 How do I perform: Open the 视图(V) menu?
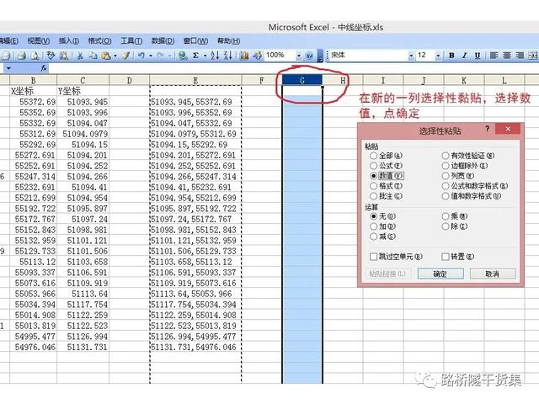(39, 41)
